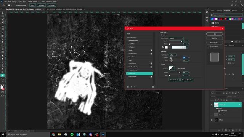The image size is (244, 137).
Task: Open the Contour picker dropdown
Action: pos(174,68)
